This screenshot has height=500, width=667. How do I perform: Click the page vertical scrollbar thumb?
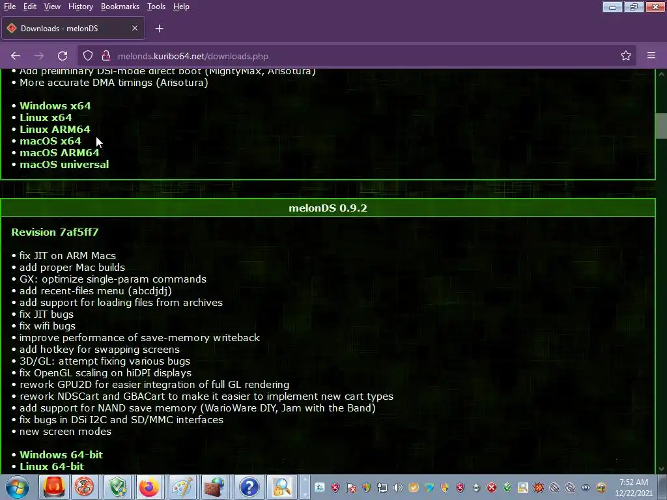[662, 126]
